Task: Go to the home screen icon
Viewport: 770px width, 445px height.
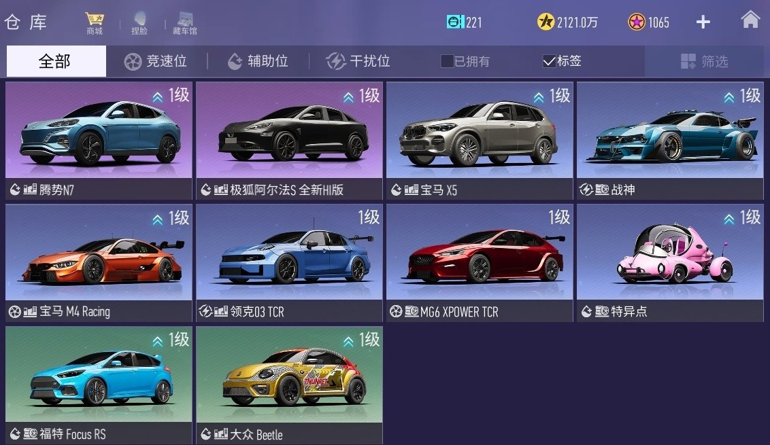Action: [750, 20]
